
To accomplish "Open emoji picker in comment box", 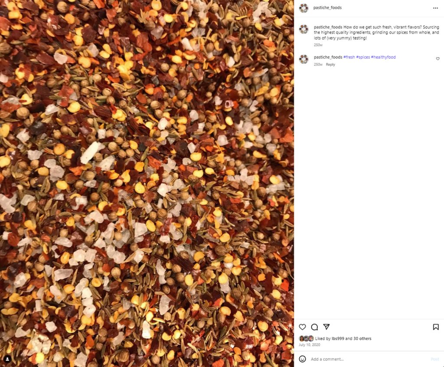I will [302, 359].
